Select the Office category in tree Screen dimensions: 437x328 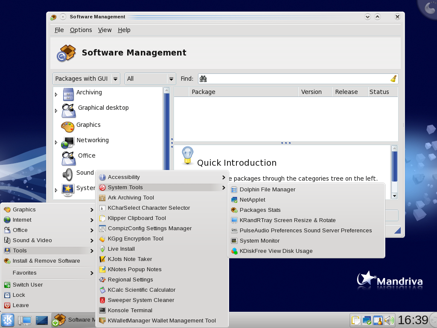coord(86,155)
